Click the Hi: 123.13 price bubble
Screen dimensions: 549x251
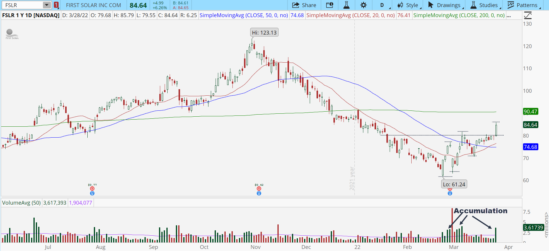click(264, 32)
